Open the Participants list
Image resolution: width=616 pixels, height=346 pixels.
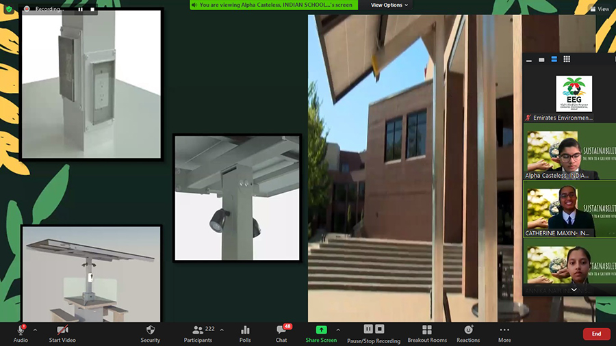[198, 333]
